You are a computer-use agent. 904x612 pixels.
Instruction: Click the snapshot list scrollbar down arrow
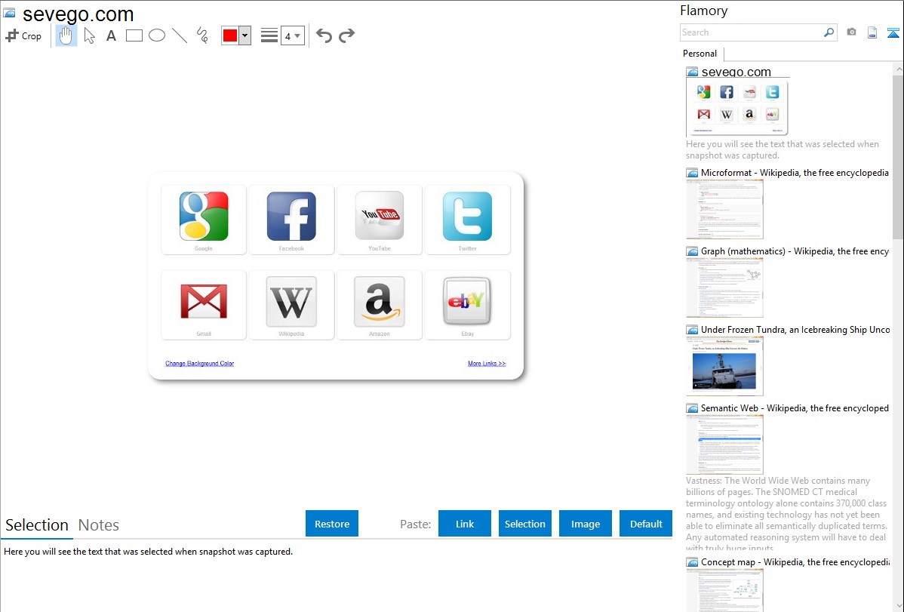pos(898,606)
